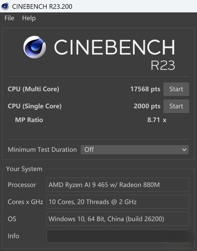This screenshot has width=197, height=251.
Task: Open the Help menu
Action: click(29, 18)
